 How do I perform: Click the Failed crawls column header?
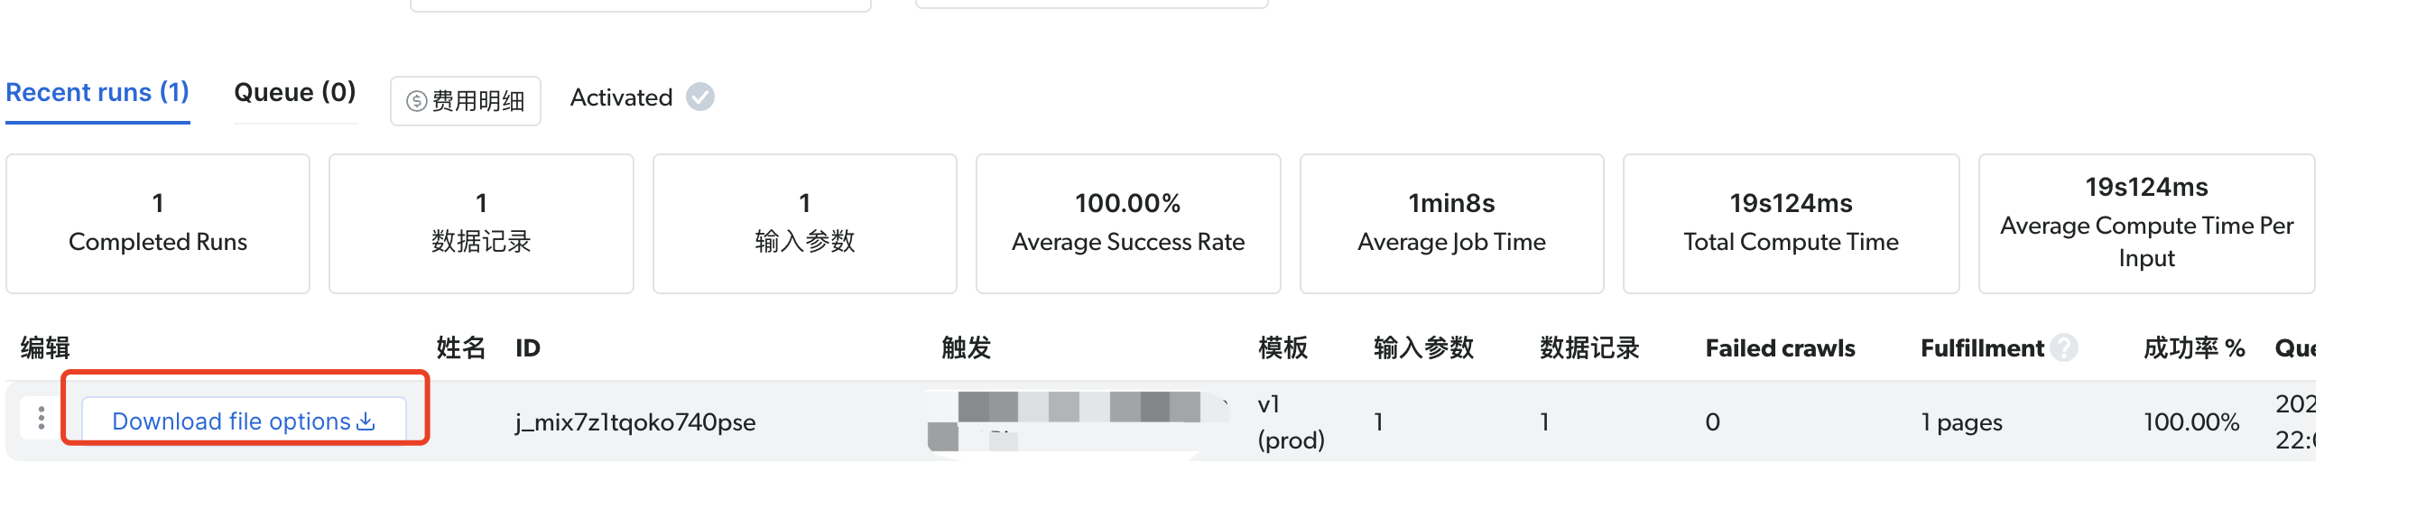(x=1779, y=348)
